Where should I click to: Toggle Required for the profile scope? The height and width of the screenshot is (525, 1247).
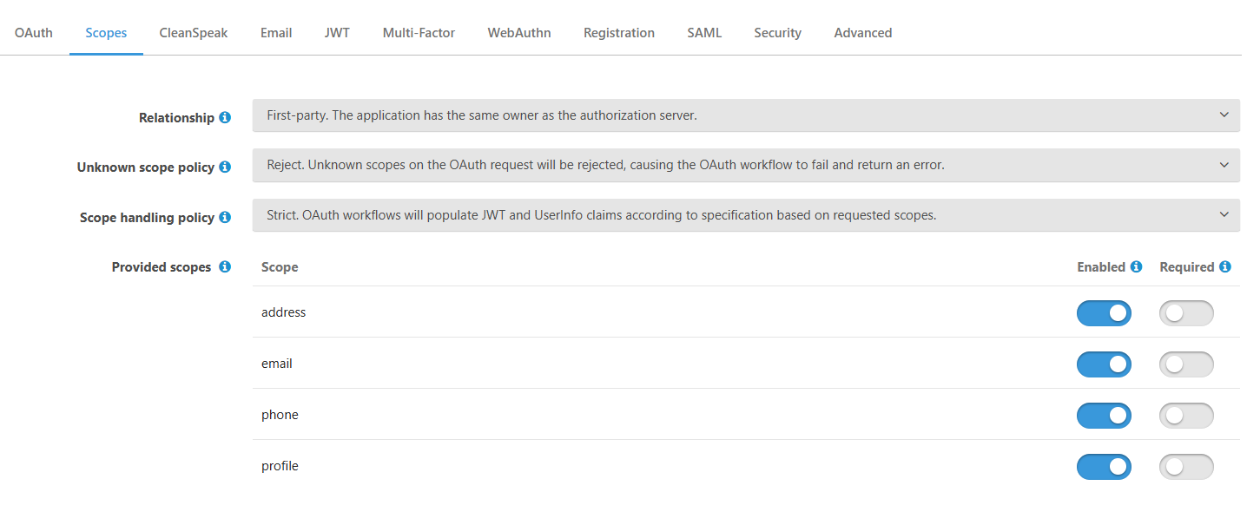pos(1186,467)
